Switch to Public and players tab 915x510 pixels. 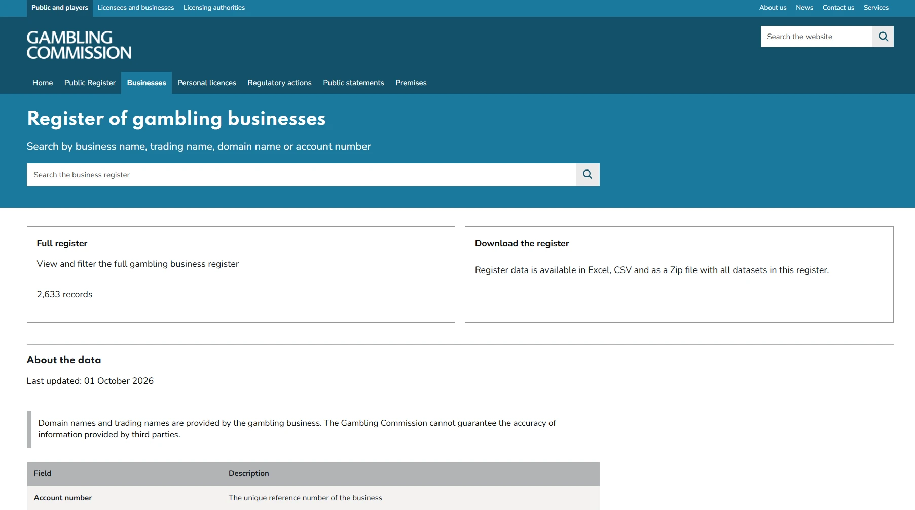click(x=60, y=8)
